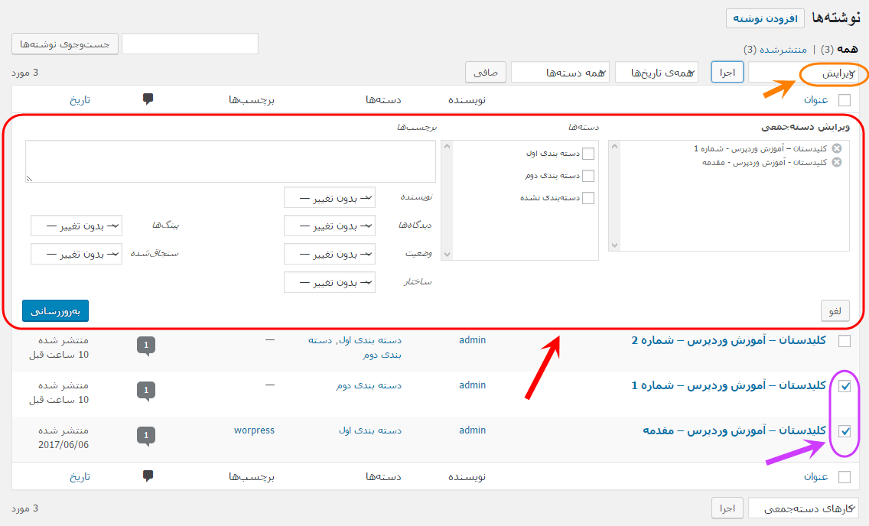The image size is (869, 526).
Task: Click the tags 'برچسب‌ها' text area
Action: click(230, 161)
